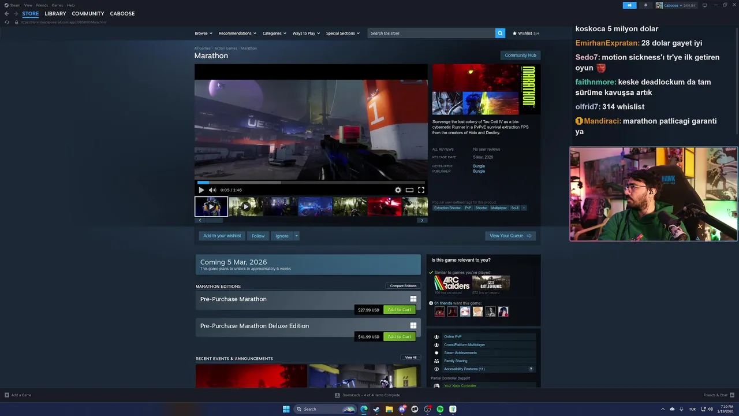
Task: Open trailer video settings gear
Action: click(398, 190)
